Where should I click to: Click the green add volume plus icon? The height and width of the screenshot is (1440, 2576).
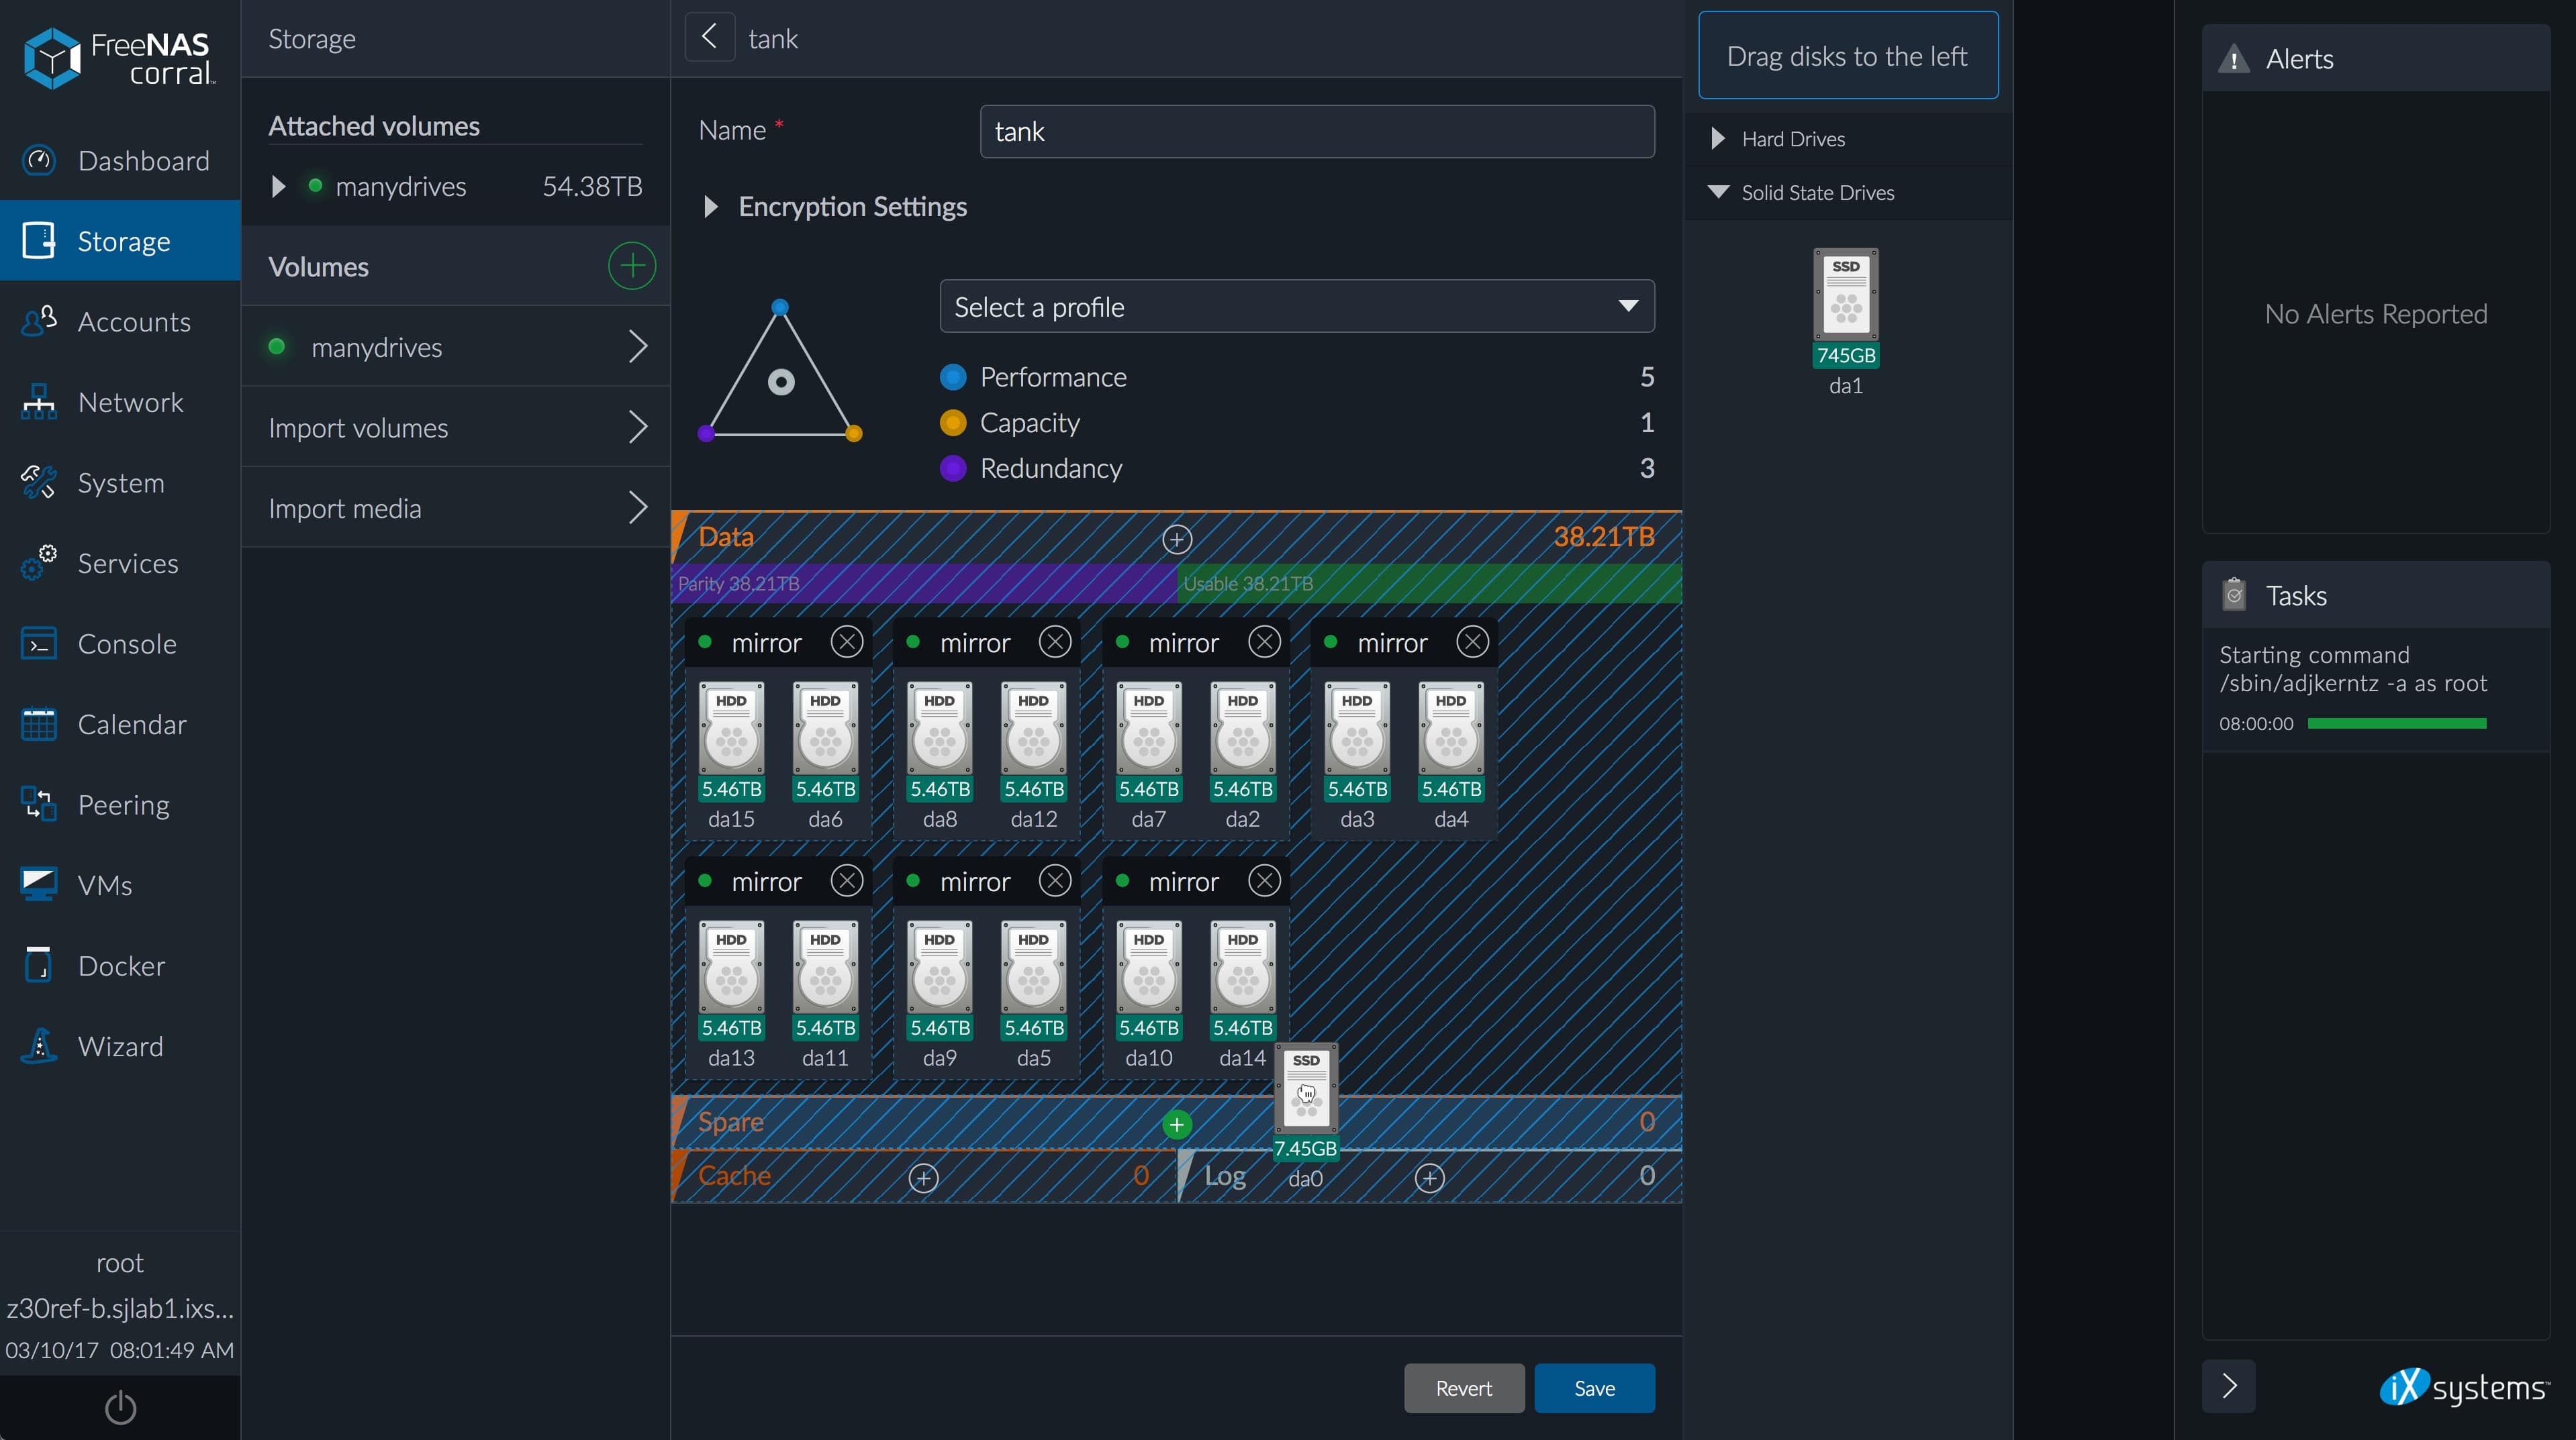[x=632, y=266]
